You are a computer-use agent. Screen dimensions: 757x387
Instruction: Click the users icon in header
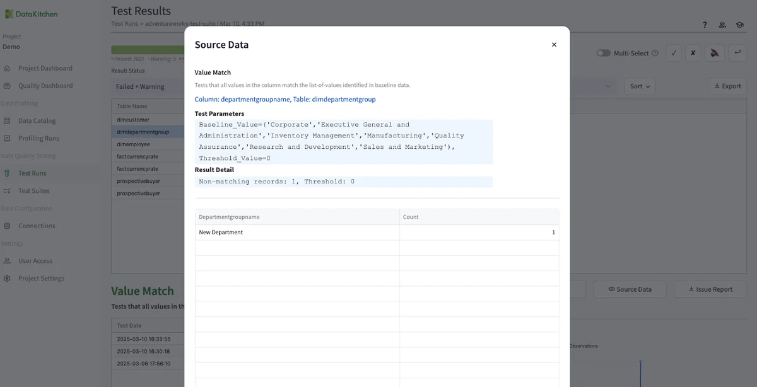[722, 25]
